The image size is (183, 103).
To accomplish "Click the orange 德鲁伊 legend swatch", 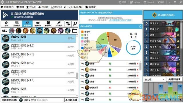I will [82, 32].
